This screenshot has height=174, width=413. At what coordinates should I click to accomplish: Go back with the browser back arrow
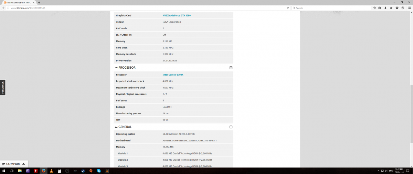(3, 8)
